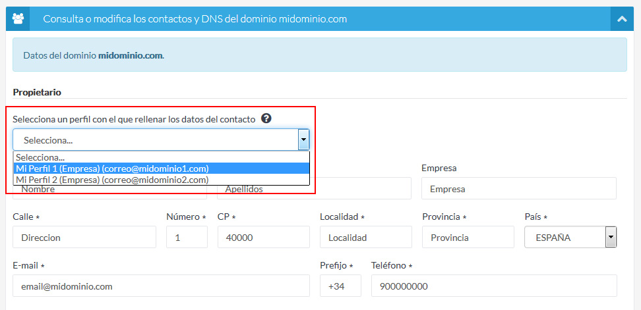The height and width of the screenshot is (310, 641).
Task: Click into the Empresa field
Action: coord(518,189)
